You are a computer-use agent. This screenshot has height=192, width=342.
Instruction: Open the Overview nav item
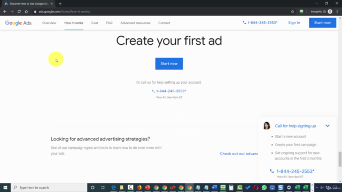click(x=49, y=23)
